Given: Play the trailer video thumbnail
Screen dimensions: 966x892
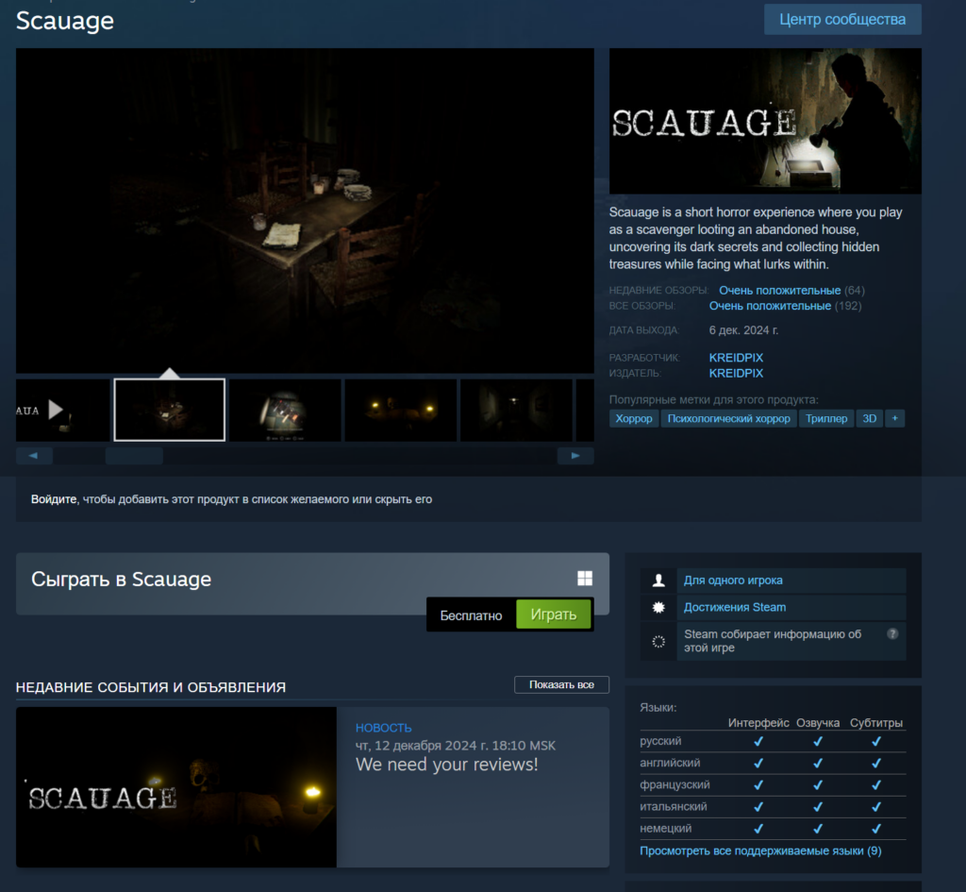Looking at the screenshot, I should click(x=63, y=410).
